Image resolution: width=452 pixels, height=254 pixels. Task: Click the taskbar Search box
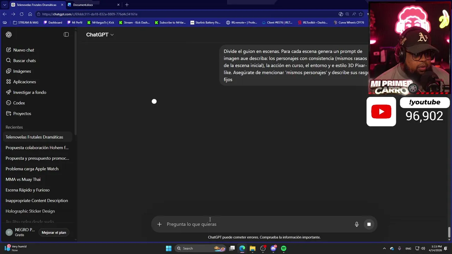[201, 248]
